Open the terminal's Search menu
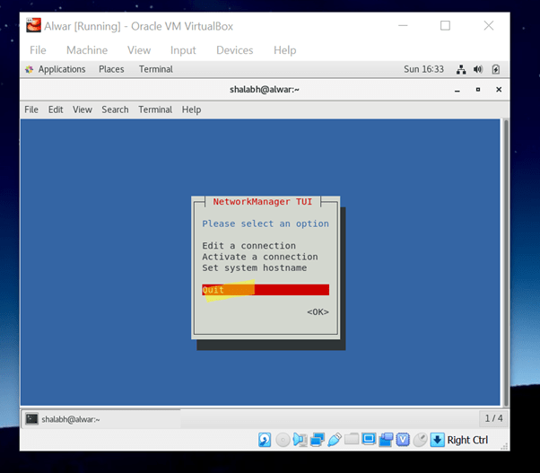The width and height of the screenshot is (540, 473). tap(115, 109)
